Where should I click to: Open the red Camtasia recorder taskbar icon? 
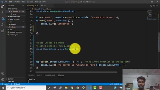point(100,88)
